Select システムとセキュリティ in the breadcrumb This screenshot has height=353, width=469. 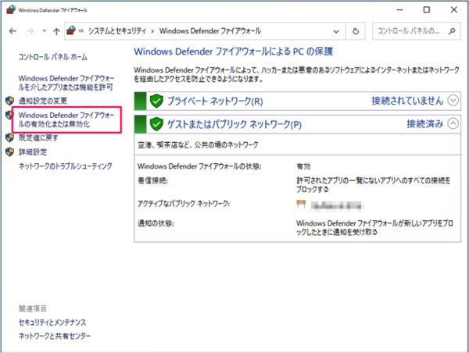117,32
